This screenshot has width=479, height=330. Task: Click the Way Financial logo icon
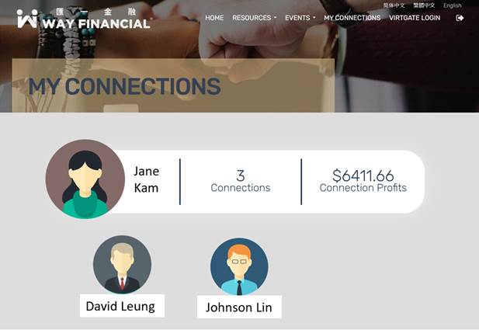(27, 19)
